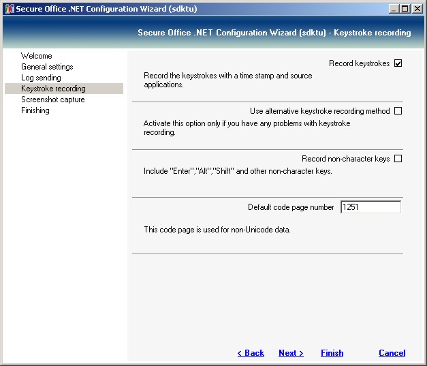
Task: Open the General settings step
Action: tap(47, 67)
